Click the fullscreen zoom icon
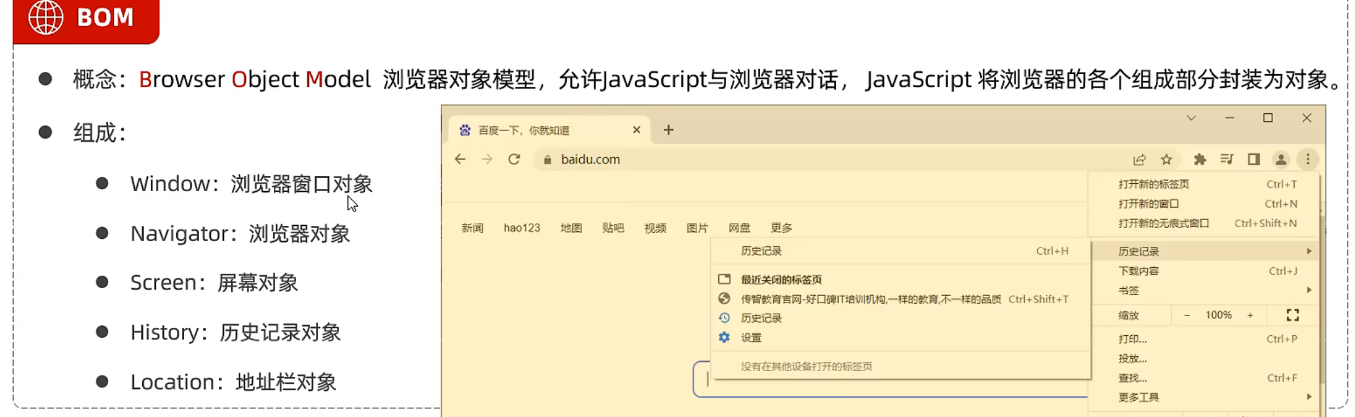This screenshot has width=1355, height=417. 1293,315
